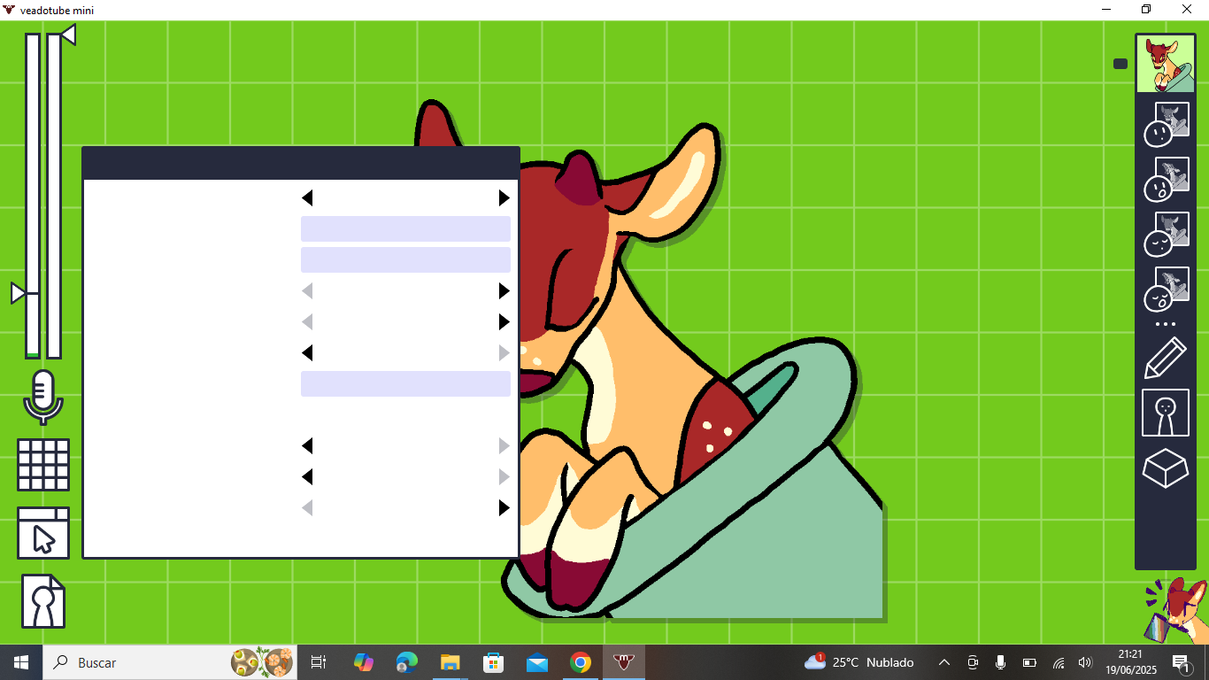Open the 3D box icon
Viewport: 1209px width, 680px height.
coord(1165,467)
